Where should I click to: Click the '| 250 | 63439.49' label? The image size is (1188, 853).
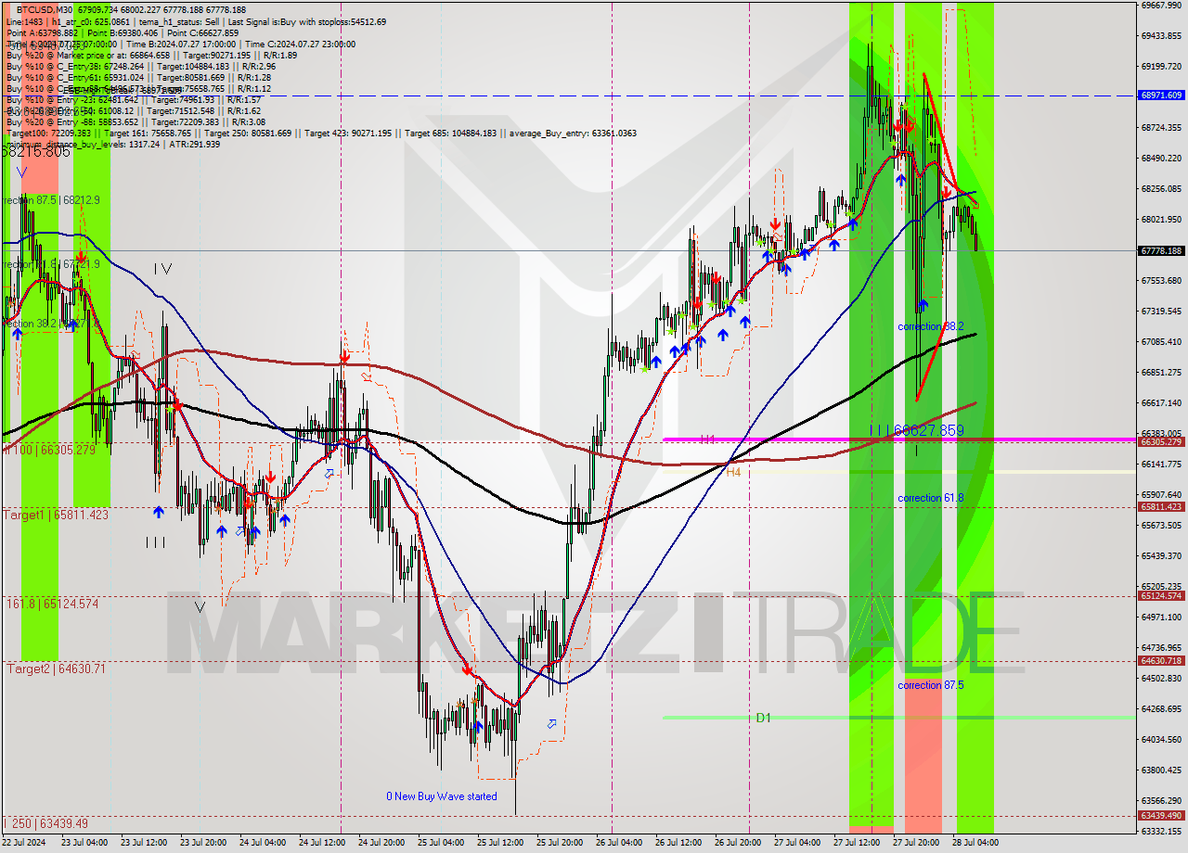pos(45,823)
